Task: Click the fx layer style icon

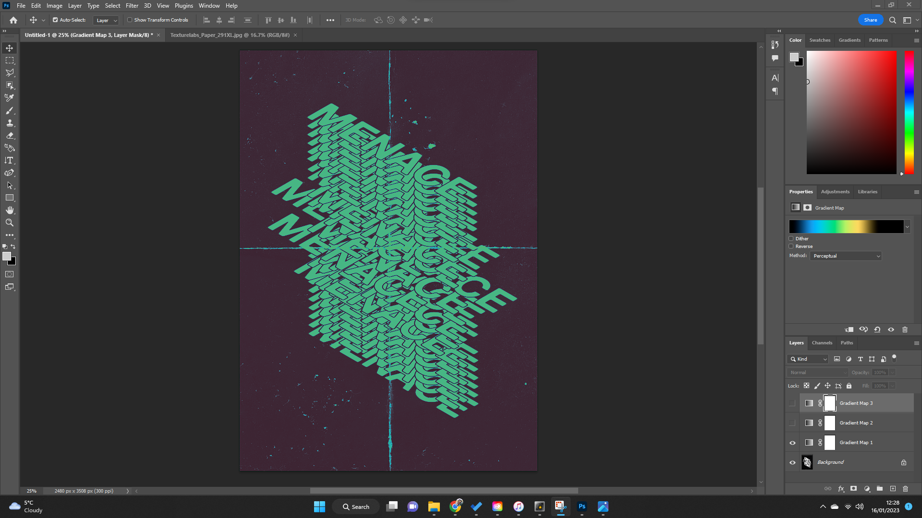Action: click(x=841, y=489)
